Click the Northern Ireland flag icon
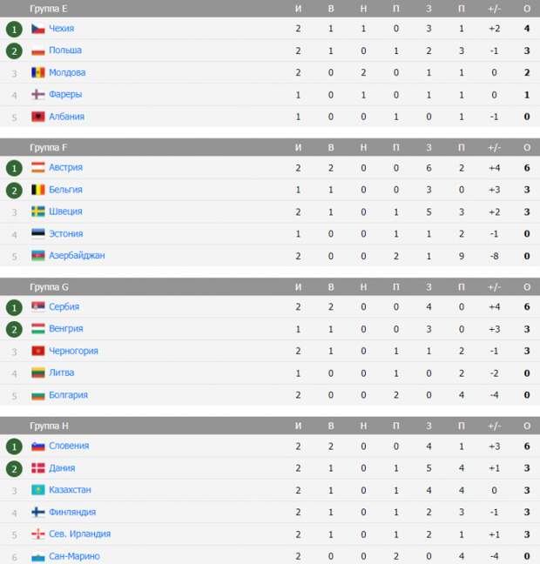Screen dimensions: 540x564 (38, 534)
